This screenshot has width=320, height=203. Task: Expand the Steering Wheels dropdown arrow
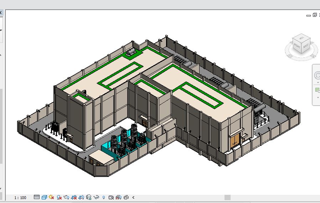coord(317,82)
